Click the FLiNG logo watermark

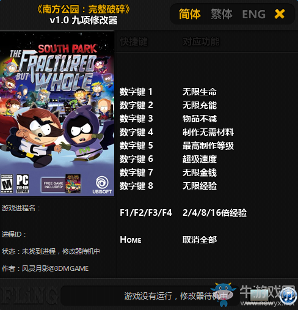pos(29,295)
